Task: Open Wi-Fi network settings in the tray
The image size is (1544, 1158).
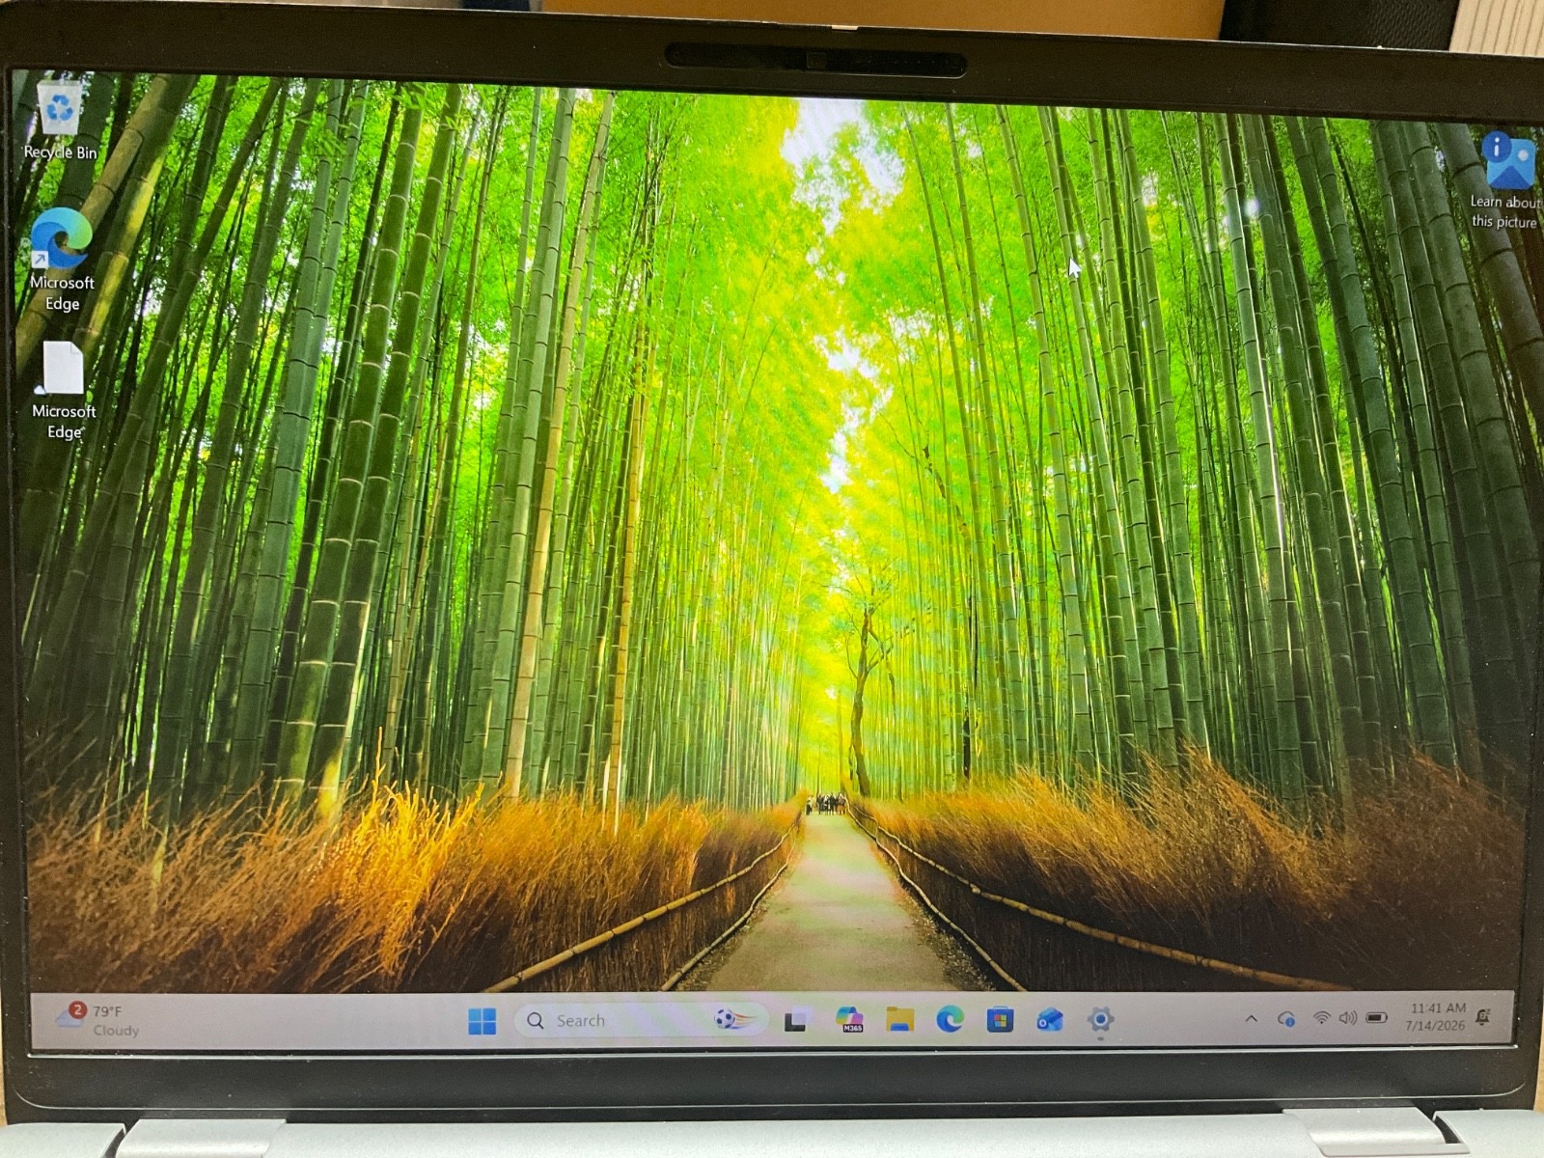Action: (x=1321, y=1018)
